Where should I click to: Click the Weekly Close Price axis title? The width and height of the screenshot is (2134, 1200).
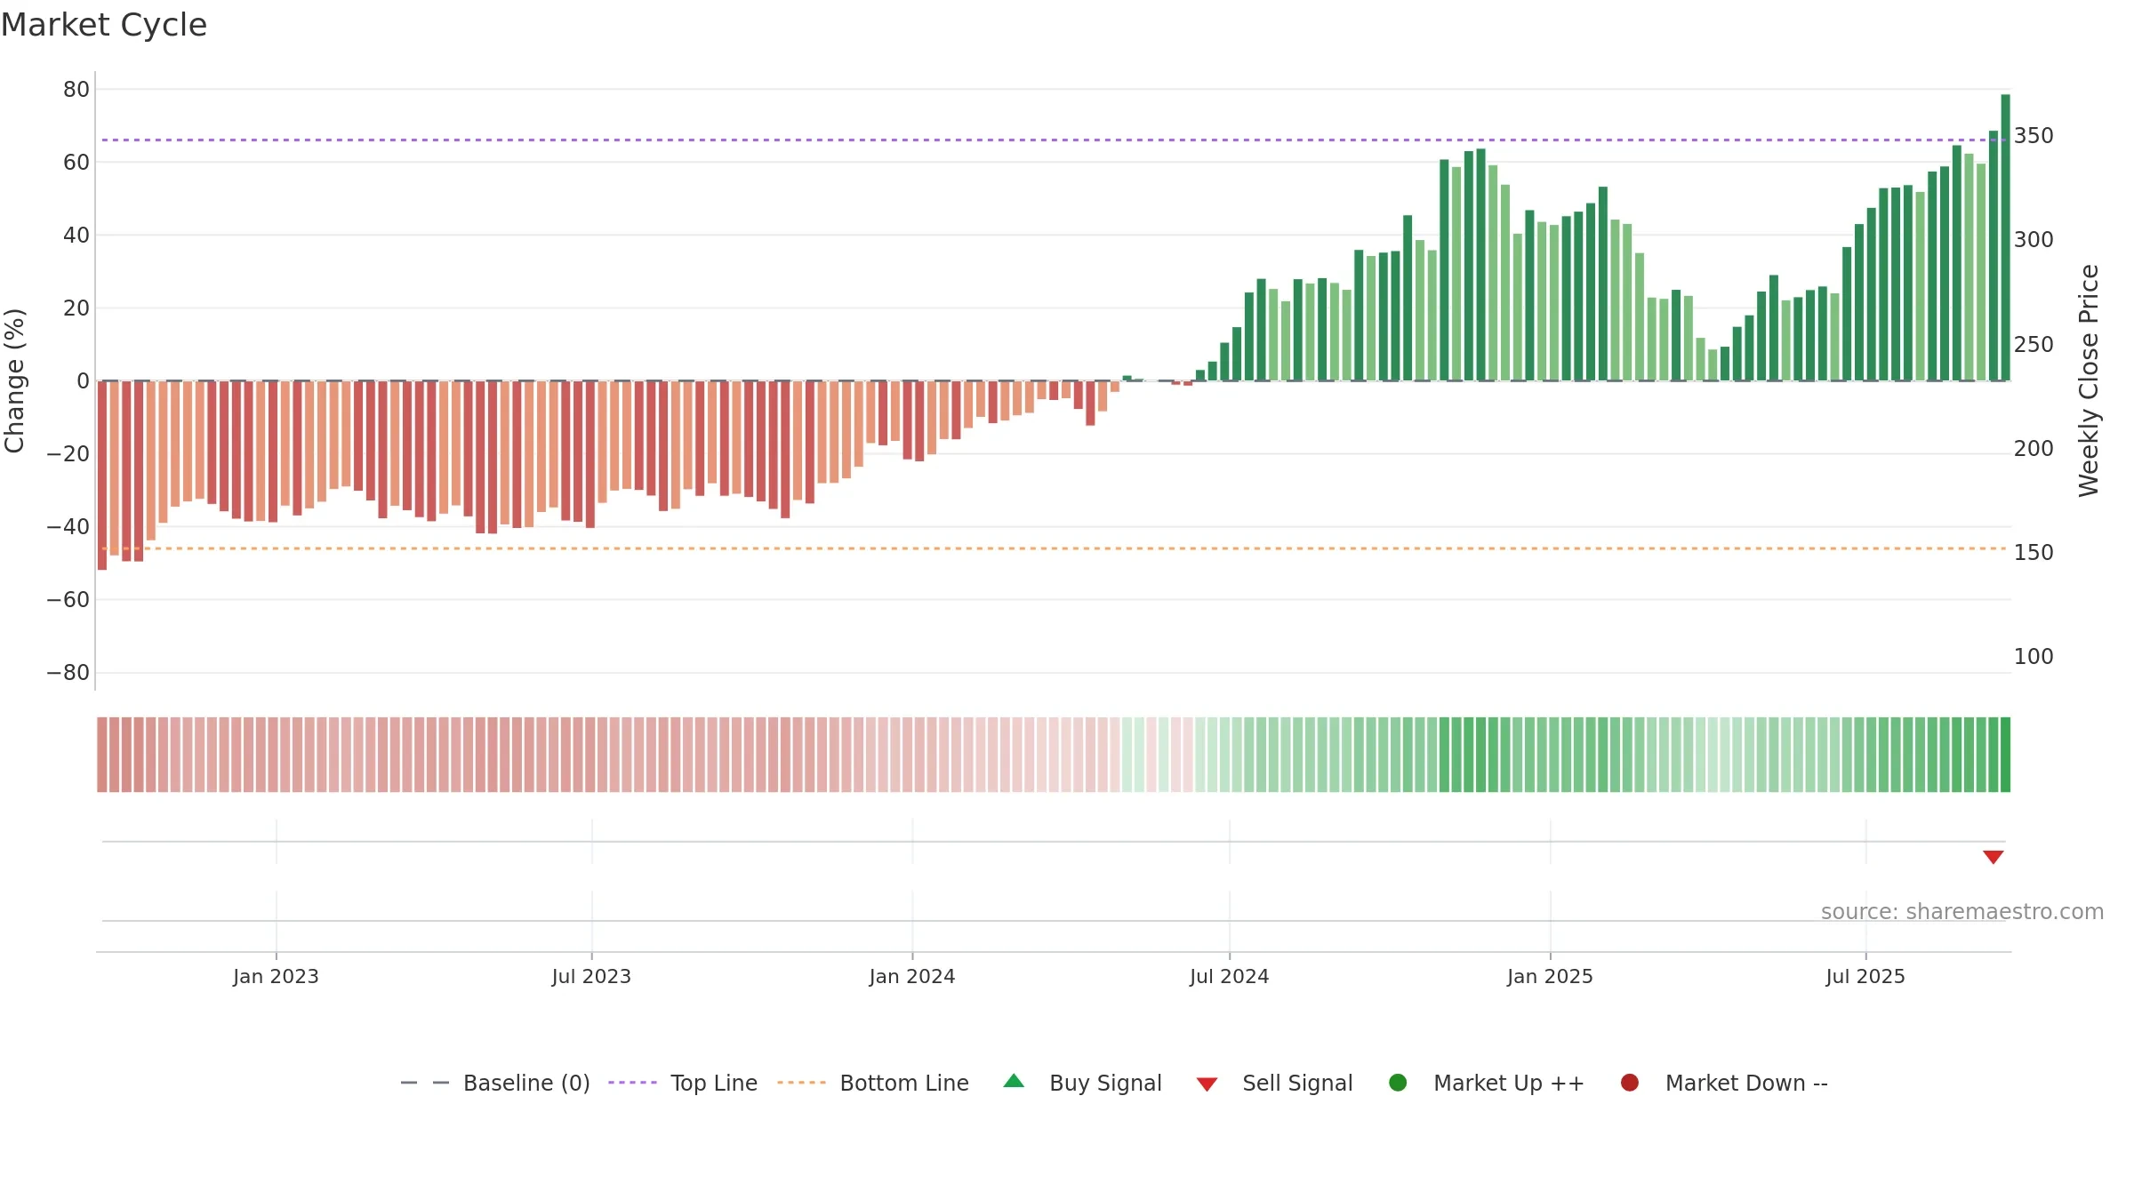click(2089, 380)
